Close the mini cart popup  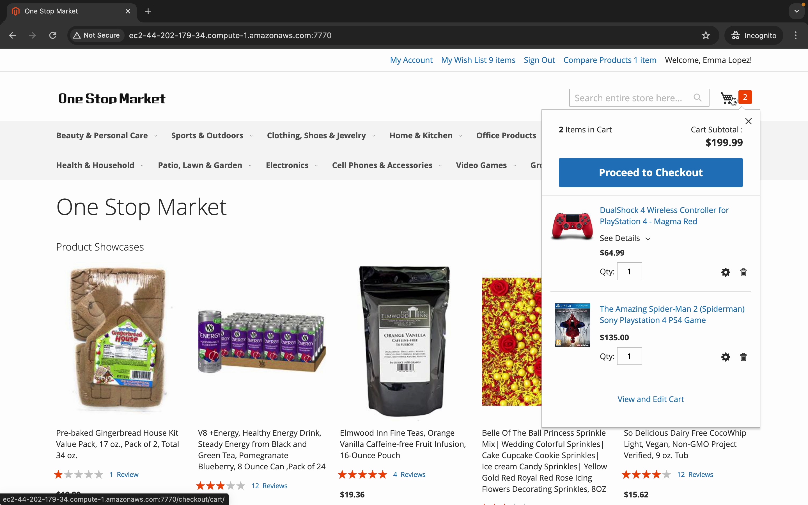pos(749,121)
